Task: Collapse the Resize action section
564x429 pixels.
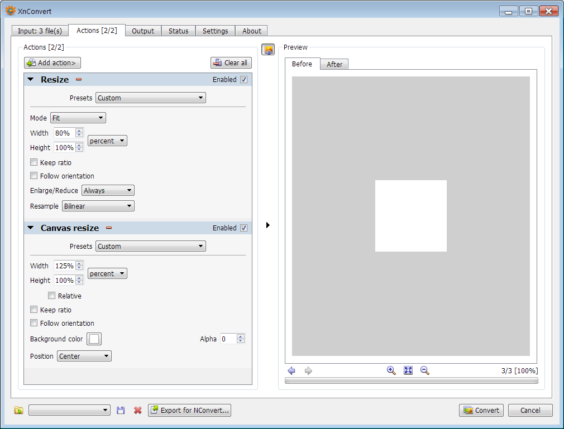Action: pos(31,80)
